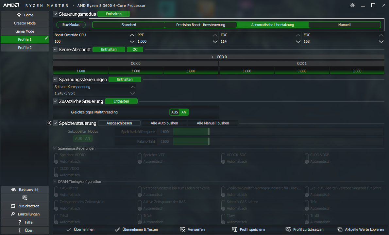This screenshot has width=389, height=235.
Task: Decrease EDC value with down arrow
Action: click(381, 42)
